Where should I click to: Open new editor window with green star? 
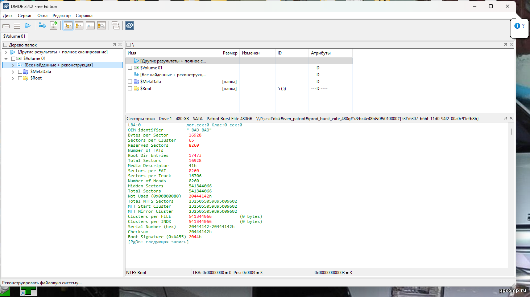point(54,25)
